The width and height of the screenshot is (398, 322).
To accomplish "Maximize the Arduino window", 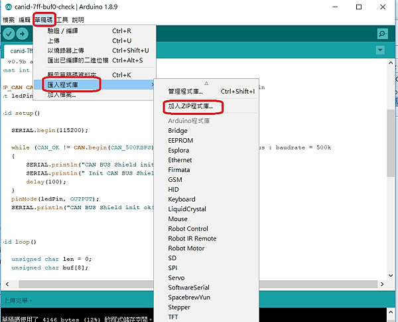I will (x=359, y=7).
